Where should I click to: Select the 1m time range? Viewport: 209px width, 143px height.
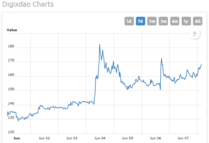coord(152,21)
